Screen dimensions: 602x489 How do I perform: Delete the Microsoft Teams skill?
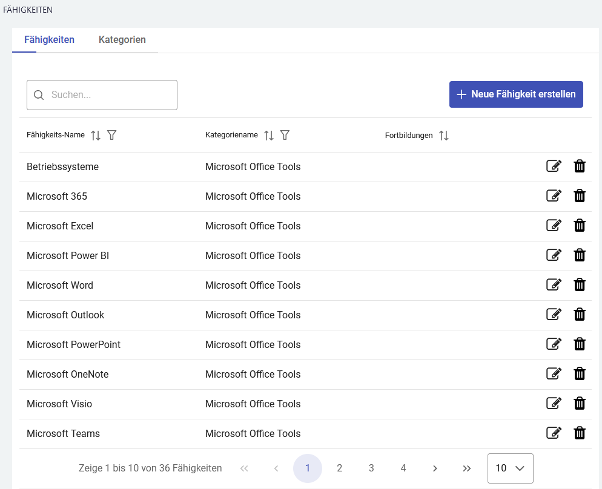[580, 433]
